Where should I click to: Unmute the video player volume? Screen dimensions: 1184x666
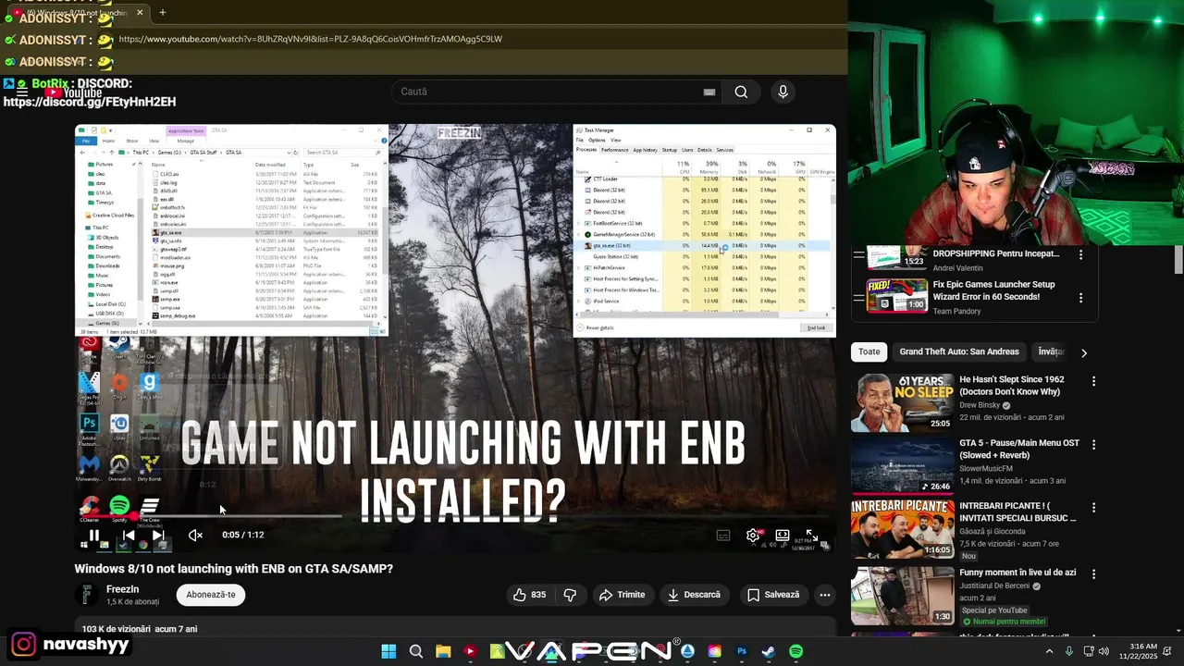195,535
